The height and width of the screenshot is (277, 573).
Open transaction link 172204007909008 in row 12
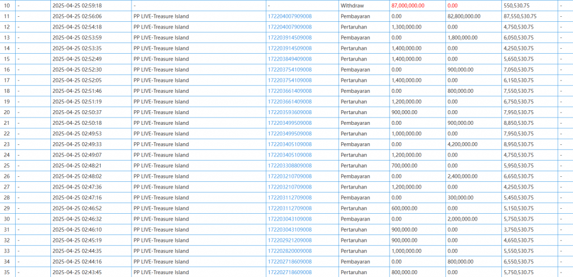[290, 27]
